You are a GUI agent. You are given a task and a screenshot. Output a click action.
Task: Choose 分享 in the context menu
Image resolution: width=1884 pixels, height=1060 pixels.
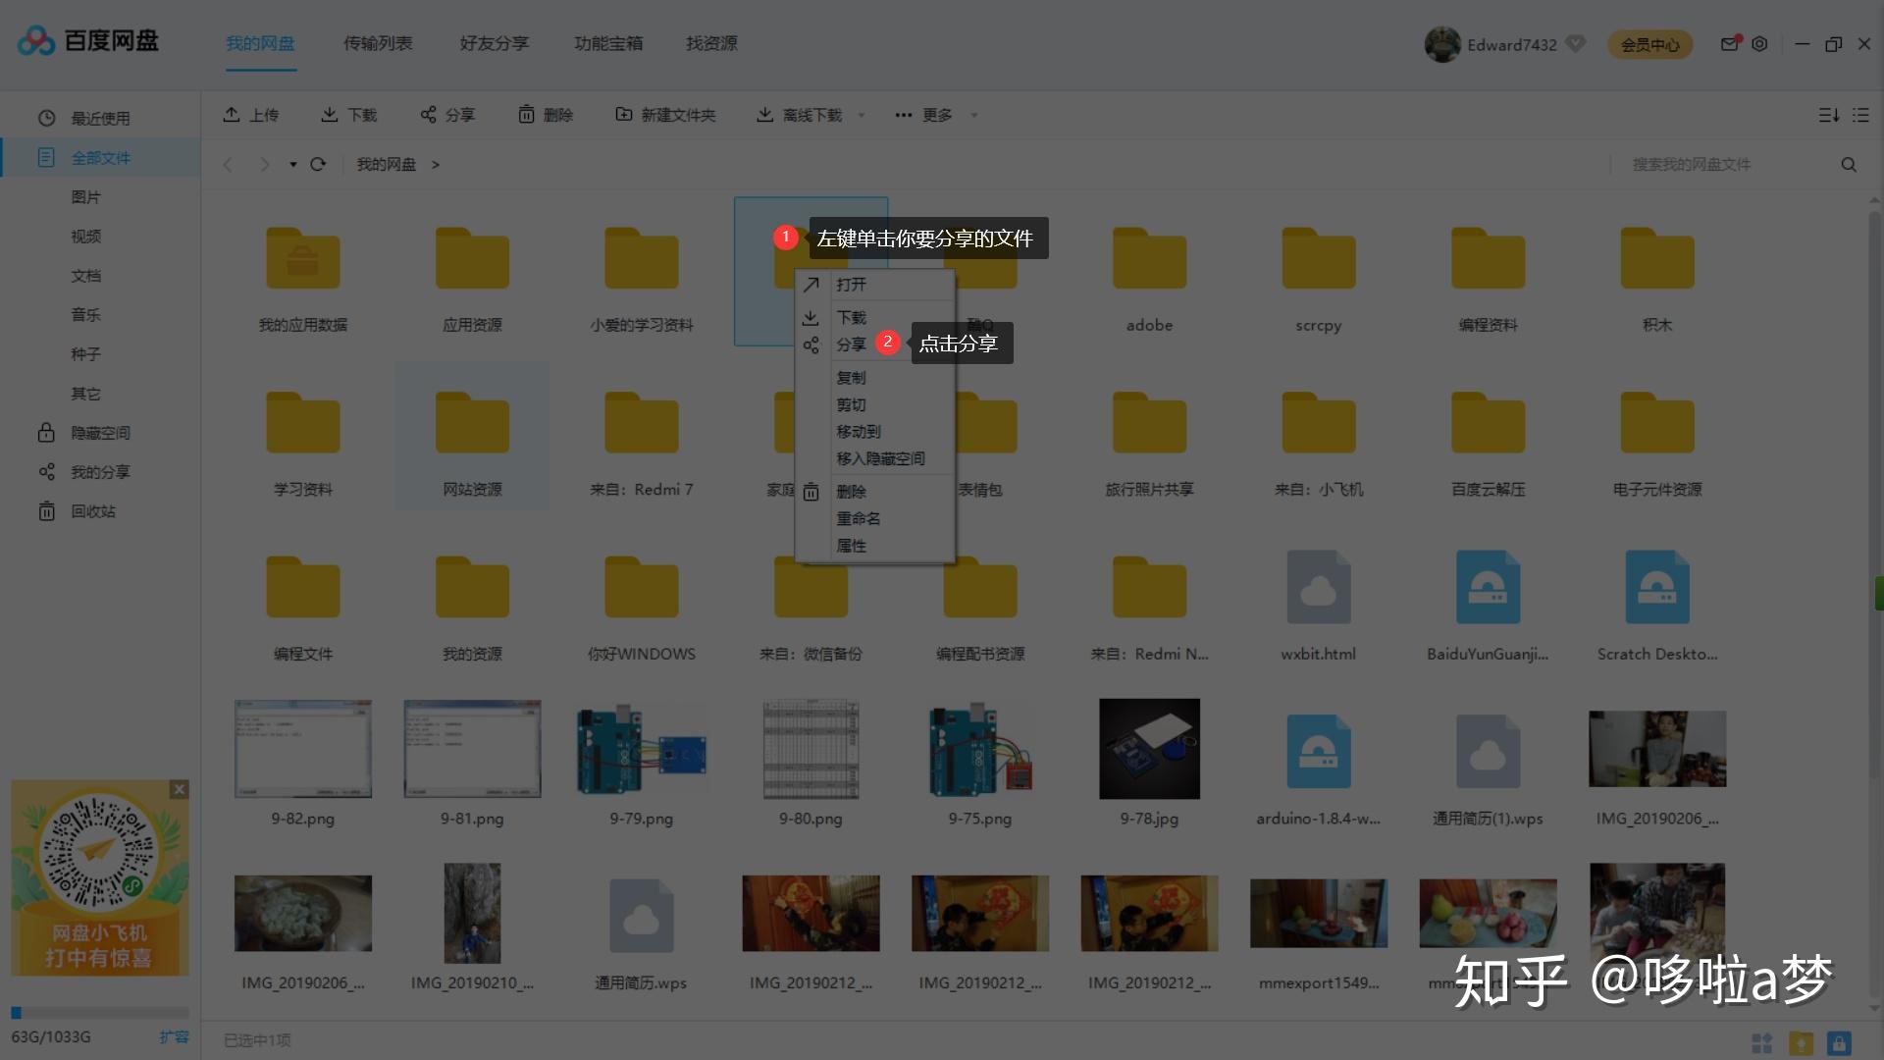[851, 344]
